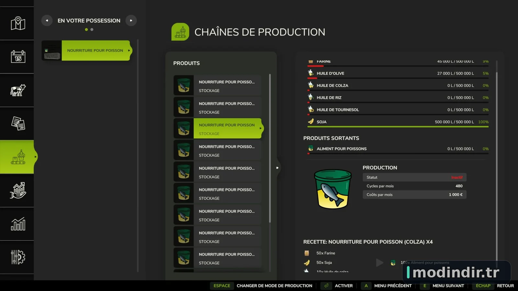Click the Recette Nourriture pour poisson (Colza) heading
Screen dimensions: 518x291
click(x=368, y=242)
